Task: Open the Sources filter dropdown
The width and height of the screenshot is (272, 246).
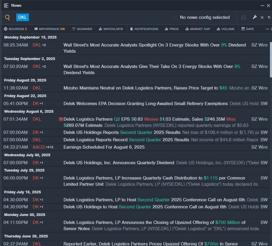Action: (x=15, y=29)
